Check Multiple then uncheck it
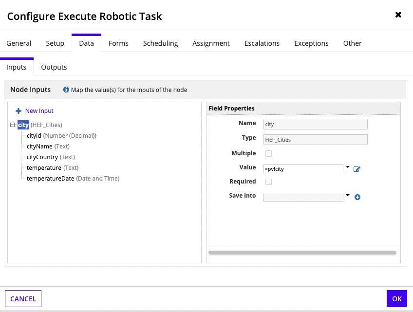Image resolution: width=413 pixels, height=312 pixels. point(269,153)
